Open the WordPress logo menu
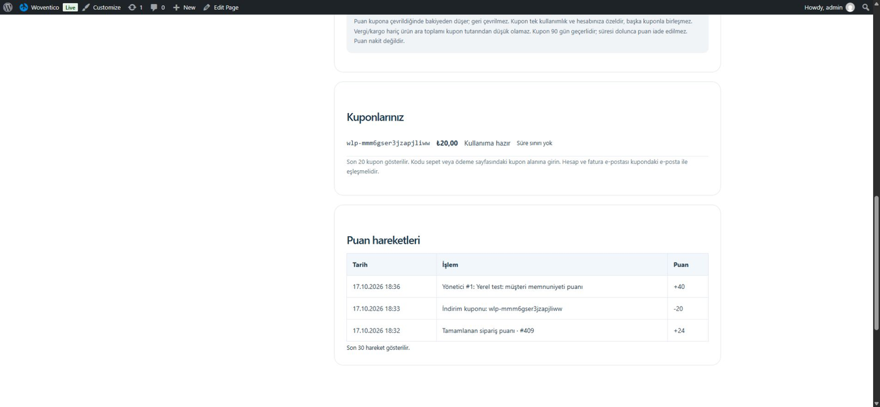Image resolution: width=880 pixels, height=407 pixels. tap(8, 8)
